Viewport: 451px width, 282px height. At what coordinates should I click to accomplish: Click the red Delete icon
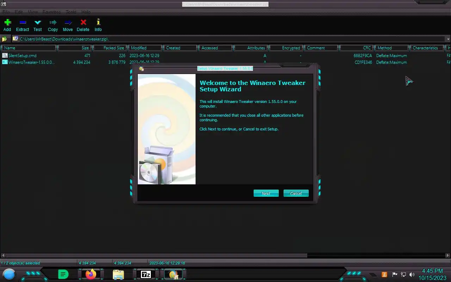click(x=83, y=23)
